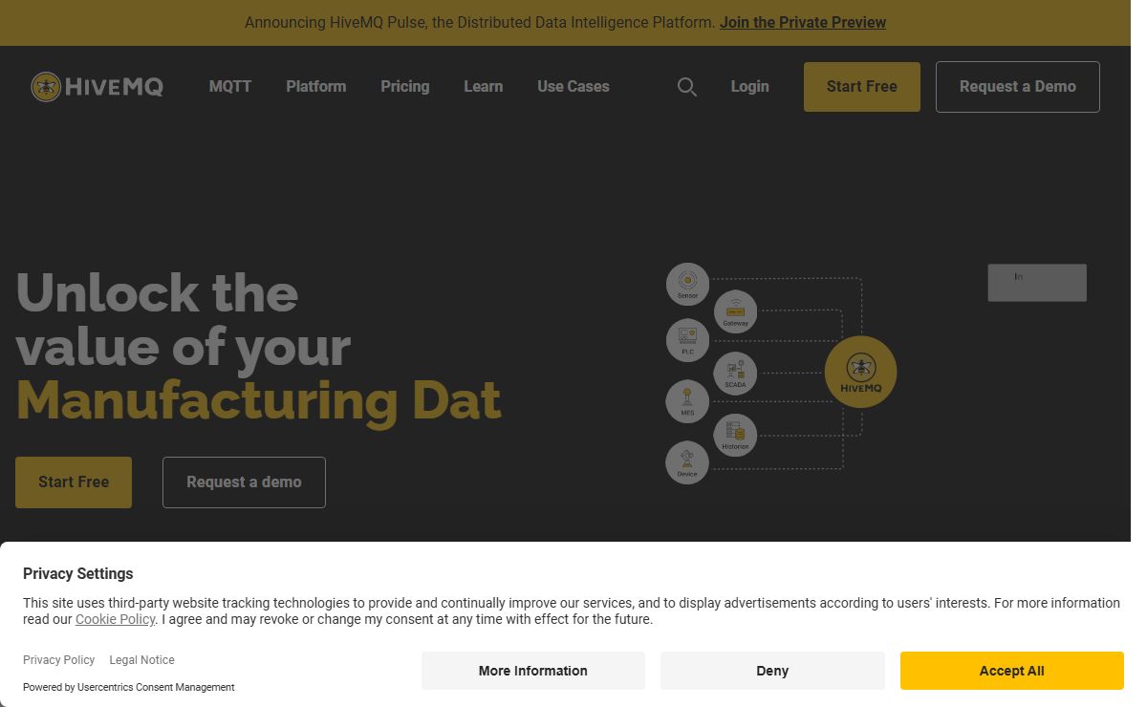Click the hero Request a demo button
The image size is (1147, 707).
pyautogui.click(x=244, y=482)
